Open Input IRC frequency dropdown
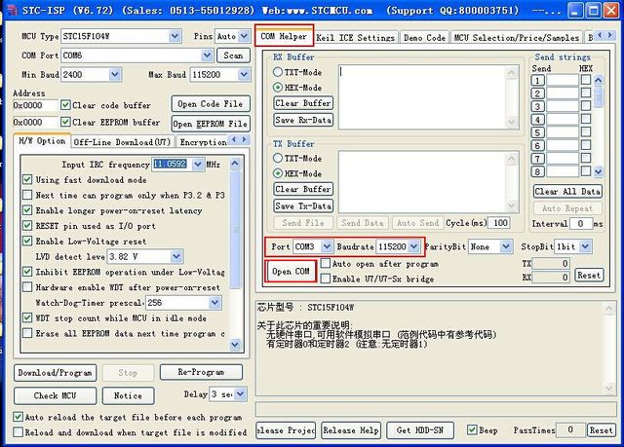The width and height of the screenshot is (624, 447). (x=198, y=165)
